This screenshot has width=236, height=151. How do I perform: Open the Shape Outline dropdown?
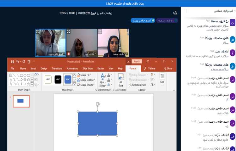[86, 80]
